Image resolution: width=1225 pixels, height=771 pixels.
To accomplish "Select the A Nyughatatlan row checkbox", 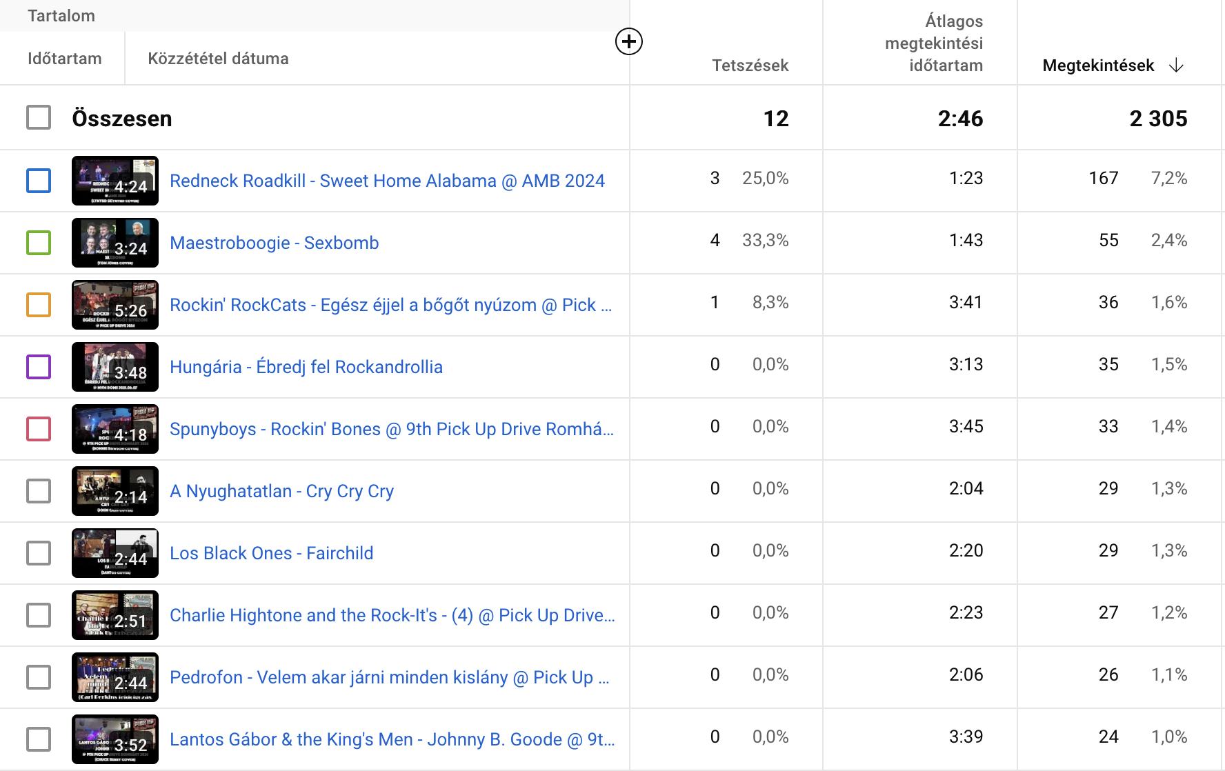I will click(x=39, y=491).
